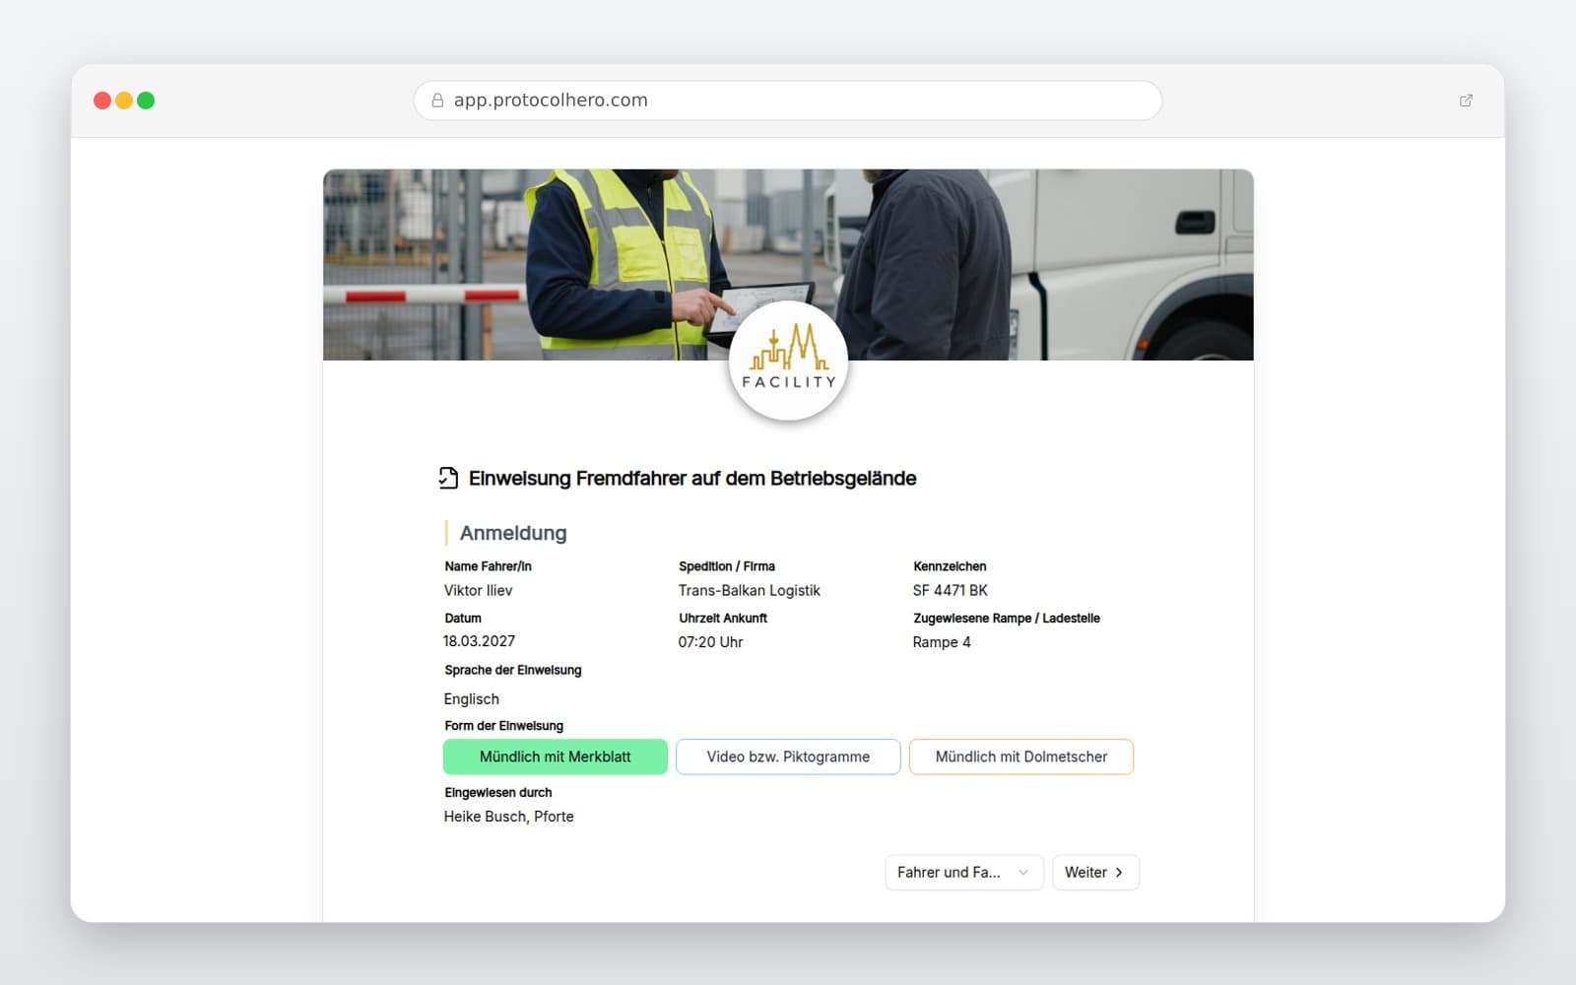1576x985 pixels.
Task: Click license plate SF 4471 BK
Action: (951, 591)
